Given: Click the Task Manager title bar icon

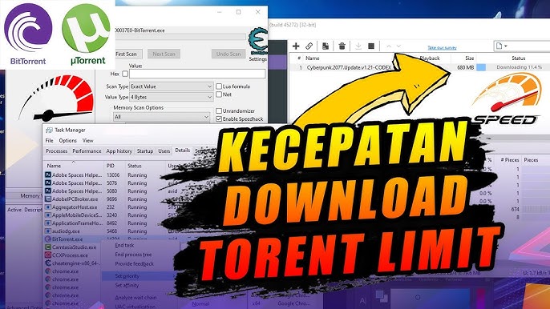Looking at the screenshot, I should 49,130.
